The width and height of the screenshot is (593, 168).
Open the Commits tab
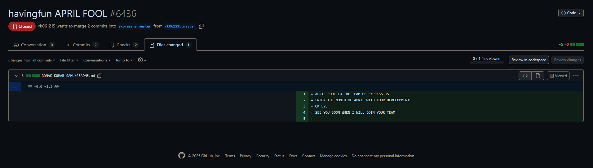point(82,45)
